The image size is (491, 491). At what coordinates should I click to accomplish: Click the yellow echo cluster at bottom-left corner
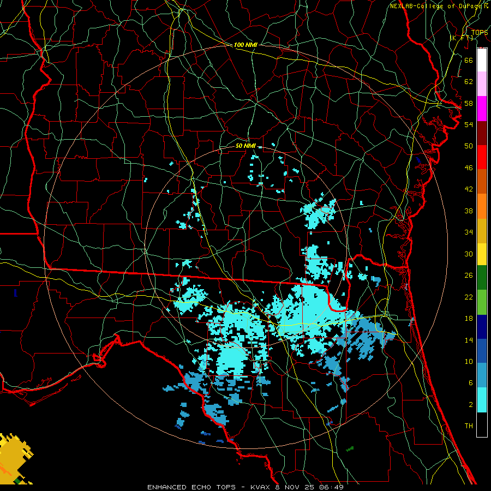click(x=14, y=459)
